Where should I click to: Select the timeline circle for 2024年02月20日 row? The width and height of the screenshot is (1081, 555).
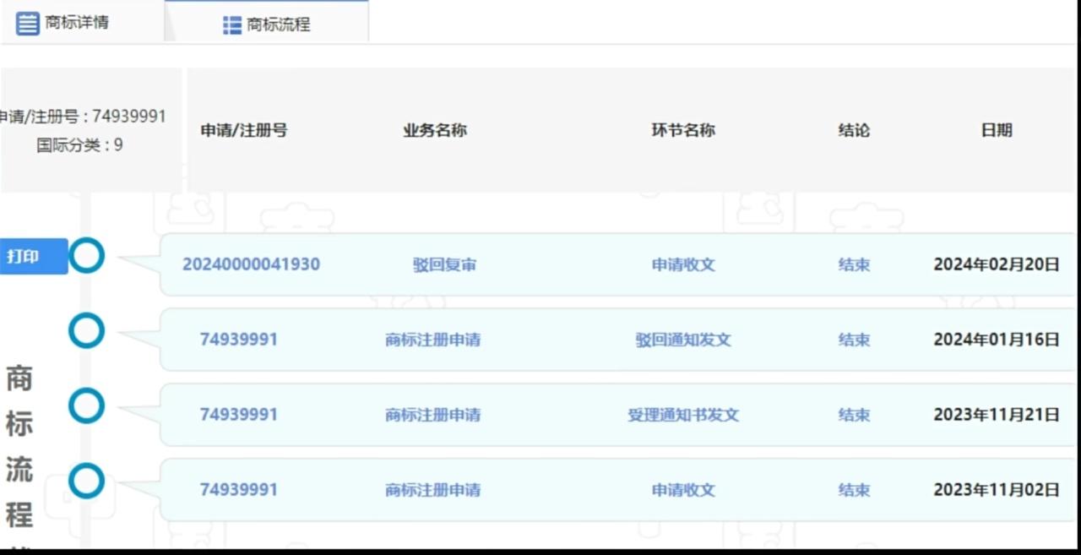point(86,255)
